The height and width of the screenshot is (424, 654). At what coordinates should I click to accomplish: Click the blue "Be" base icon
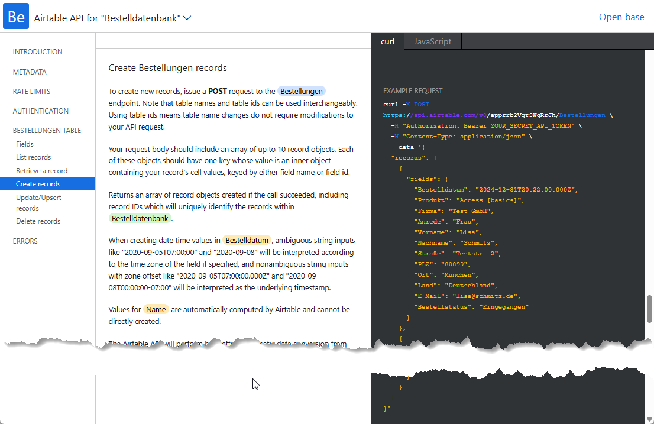point(15,16)
